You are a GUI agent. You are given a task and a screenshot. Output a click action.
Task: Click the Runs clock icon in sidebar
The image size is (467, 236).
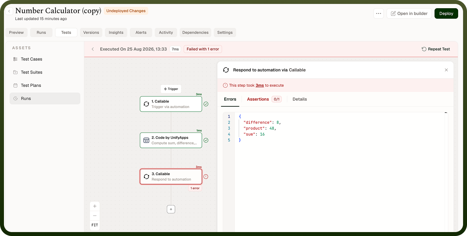click(x=15, y=98)
